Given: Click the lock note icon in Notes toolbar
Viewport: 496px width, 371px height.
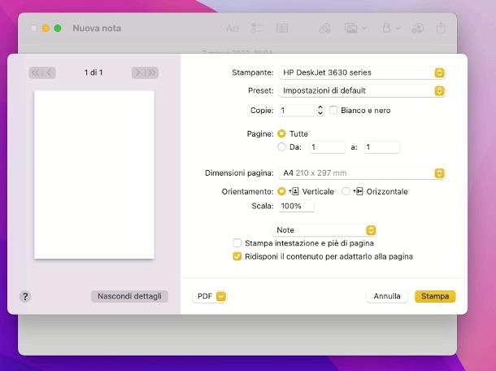Looking at the screenshot, I should pos(386,28).
